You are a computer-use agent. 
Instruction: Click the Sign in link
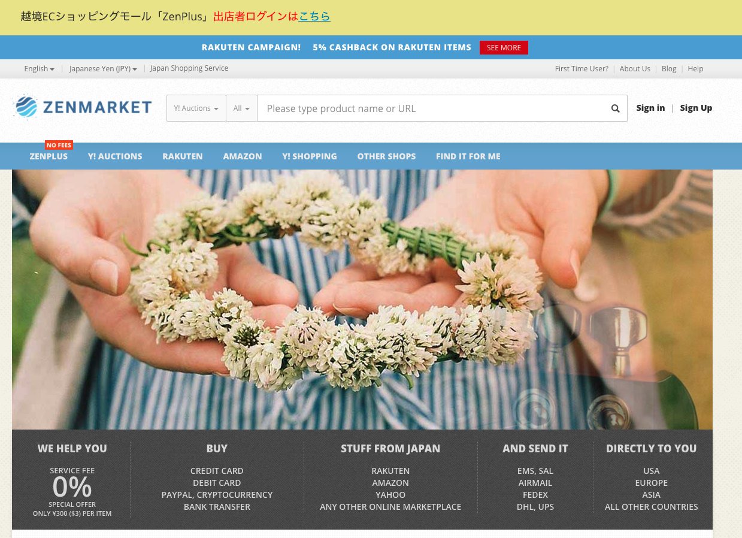click(650, 108)
